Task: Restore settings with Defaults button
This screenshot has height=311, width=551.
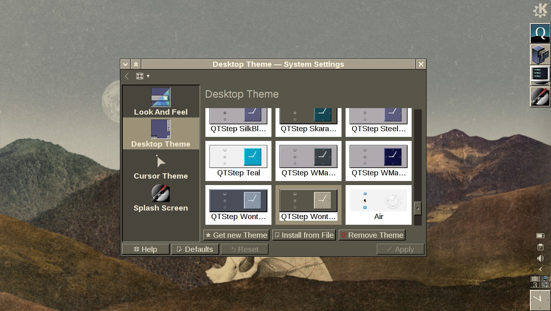Action: [x=195, y=249]
